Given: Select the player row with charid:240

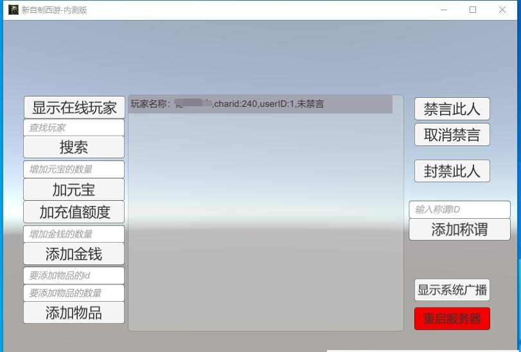Looking at the screenshot, I should click(x=260, y=104).
